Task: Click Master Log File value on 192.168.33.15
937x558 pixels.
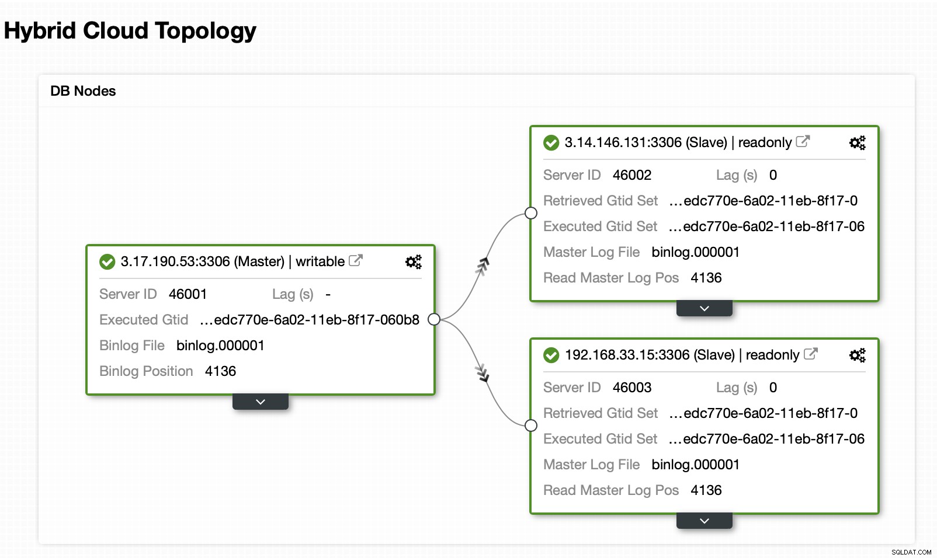Action: (696, 465)
